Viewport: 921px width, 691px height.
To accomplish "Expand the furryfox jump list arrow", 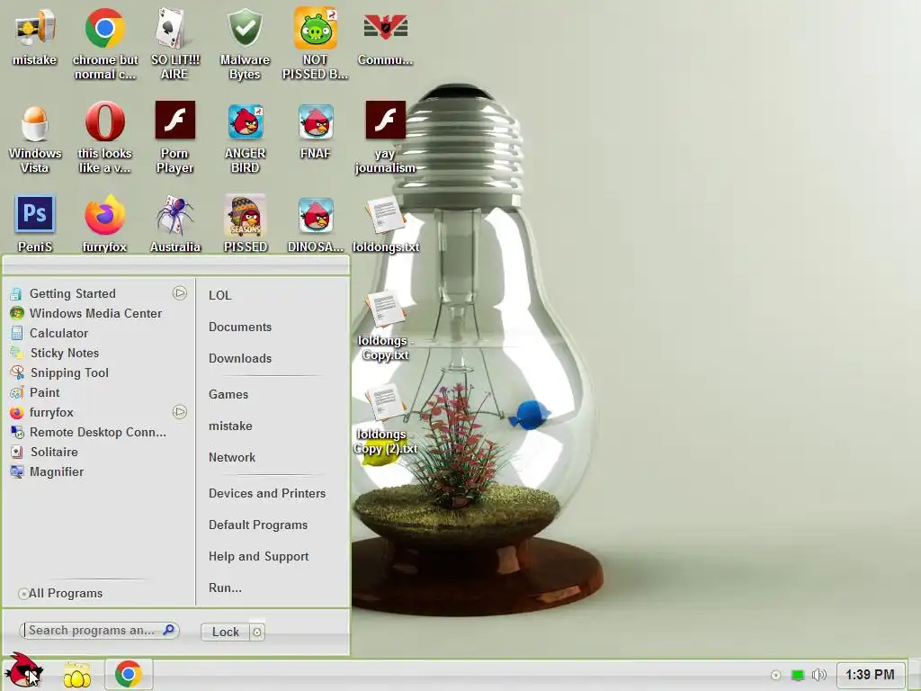I will 180,412.
